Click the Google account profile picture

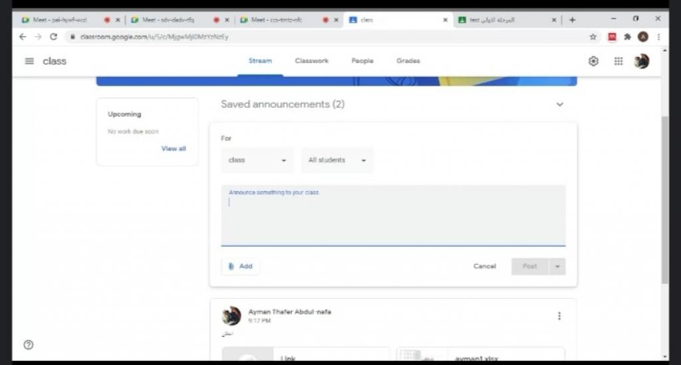pos(642,61)
